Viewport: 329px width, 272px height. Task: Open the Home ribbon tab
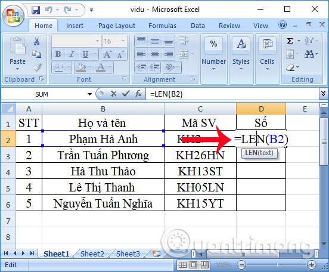44,26
